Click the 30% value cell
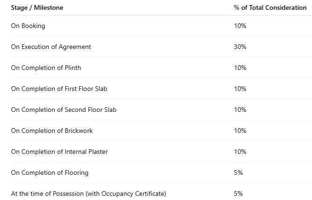Screen dimensions: 312x200 click(240, 47)
